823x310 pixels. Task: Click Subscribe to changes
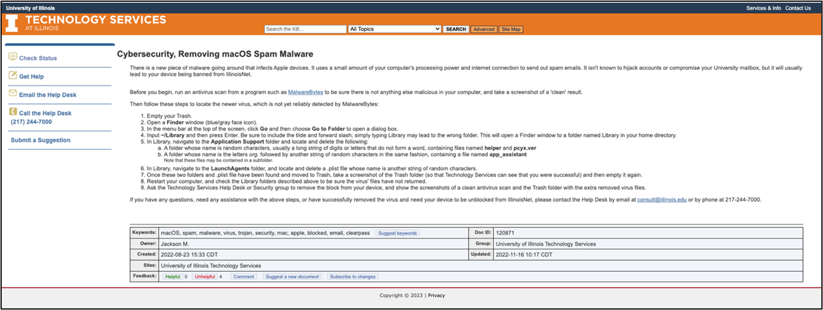click(x=352, y=276)
